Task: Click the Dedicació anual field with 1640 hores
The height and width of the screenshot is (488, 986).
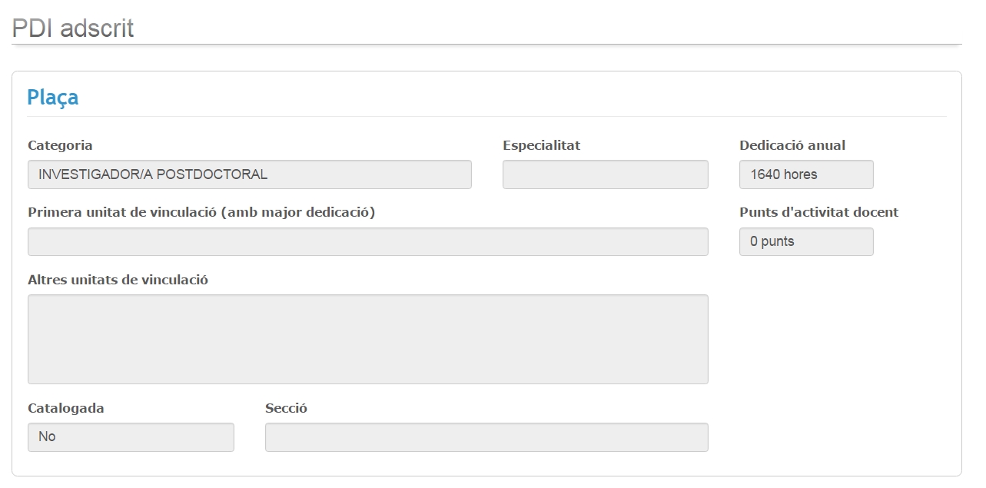Action: pyautogui.click(x=805, y=174)
